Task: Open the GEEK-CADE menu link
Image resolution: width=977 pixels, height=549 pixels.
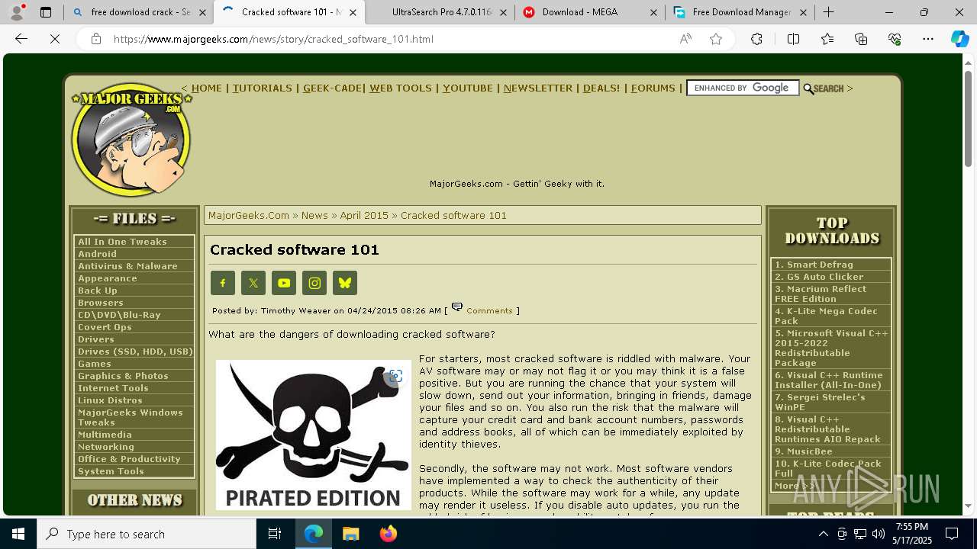Action: point(332,88)
